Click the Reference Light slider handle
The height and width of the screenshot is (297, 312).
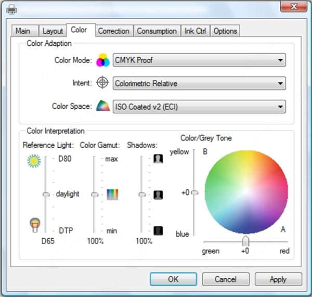click(x=46, y=195)
